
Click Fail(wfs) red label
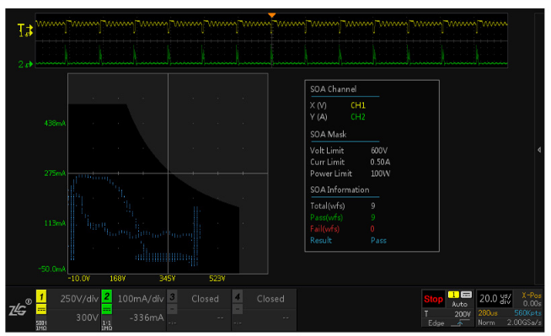324,229
